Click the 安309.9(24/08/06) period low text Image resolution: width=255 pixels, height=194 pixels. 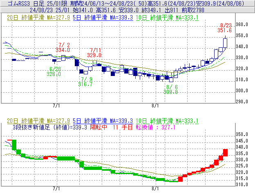[220, 3]
